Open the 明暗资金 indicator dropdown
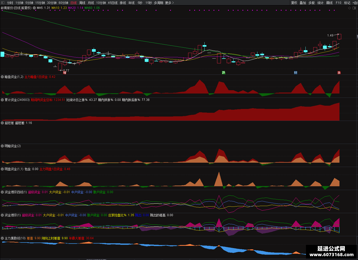 tap(3, 146)
